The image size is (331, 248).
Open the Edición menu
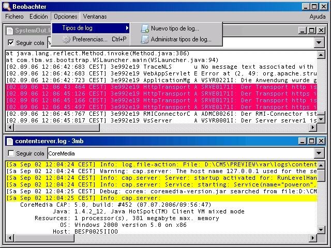(x=39, y=17)
